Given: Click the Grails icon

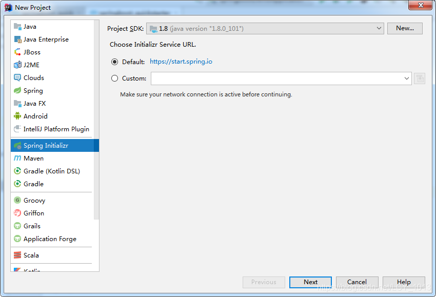Looking at the screenshot, I should 17,226.
